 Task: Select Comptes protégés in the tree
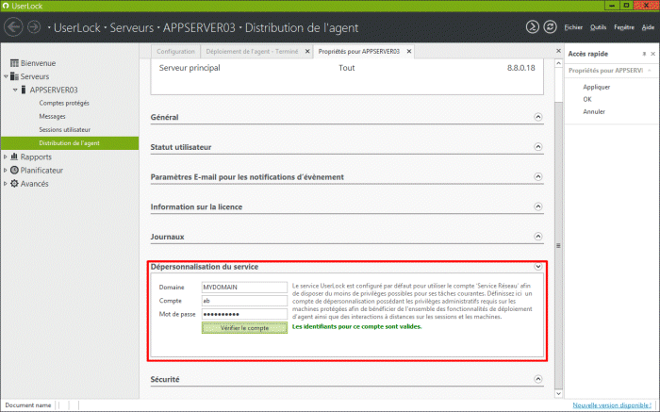(64, 103)
